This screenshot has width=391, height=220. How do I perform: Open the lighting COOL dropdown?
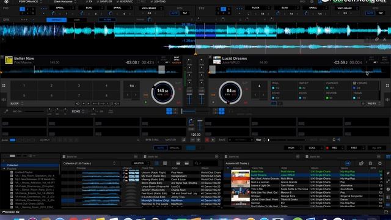click(x=314, y=148)
